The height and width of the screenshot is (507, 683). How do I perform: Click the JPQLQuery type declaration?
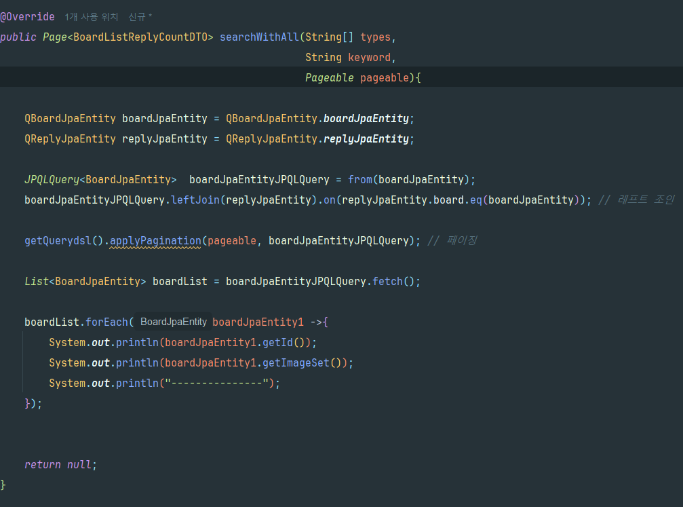click(52, 179)
